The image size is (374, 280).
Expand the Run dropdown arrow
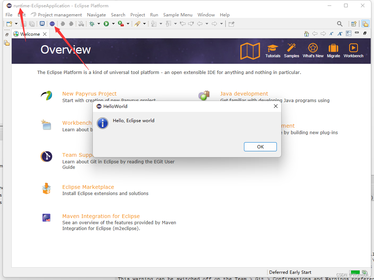(x=113, y=24)
